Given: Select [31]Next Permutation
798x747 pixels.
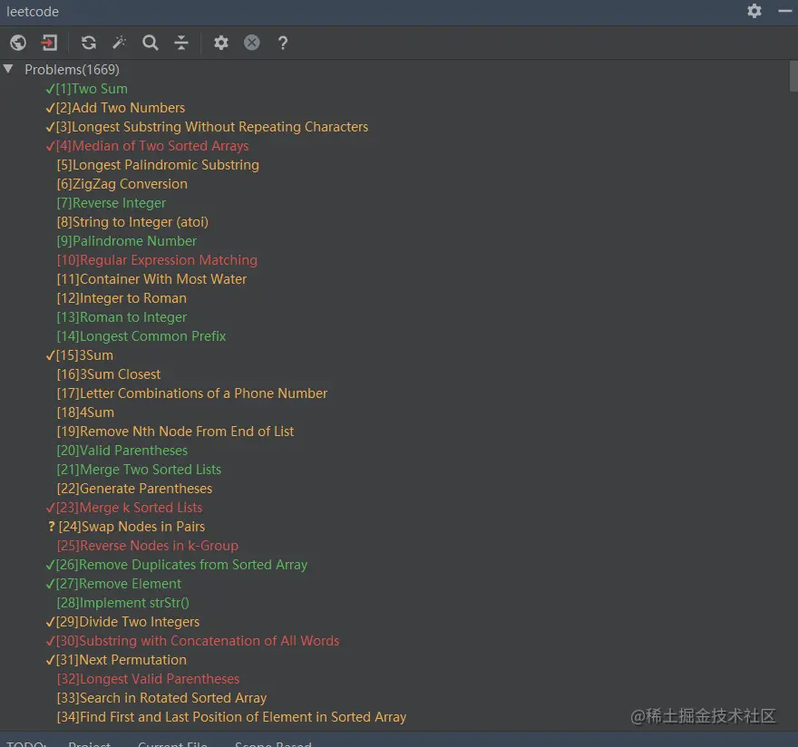Looking at the screenshot, I should 116,660.
